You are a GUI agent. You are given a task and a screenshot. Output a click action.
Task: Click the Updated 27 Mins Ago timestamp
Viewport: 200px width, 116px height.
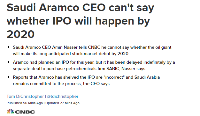(62, 103)
